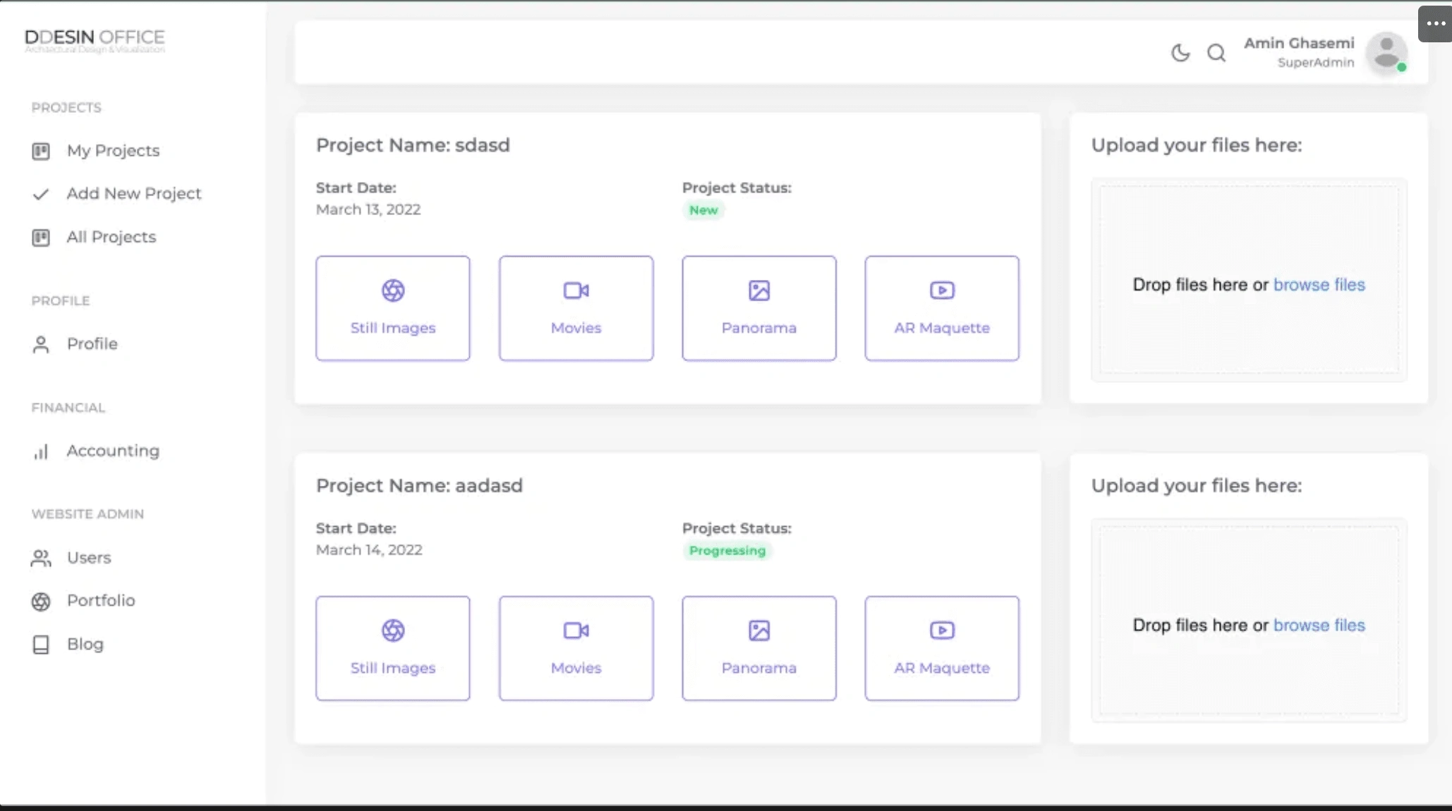
Task: Open Portfolio admin page
Action: pyautogui.click(x=101, y=601)
